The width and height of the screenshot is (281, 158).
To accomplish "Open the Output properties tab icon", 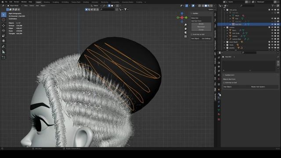I will (x=219, y=67).
